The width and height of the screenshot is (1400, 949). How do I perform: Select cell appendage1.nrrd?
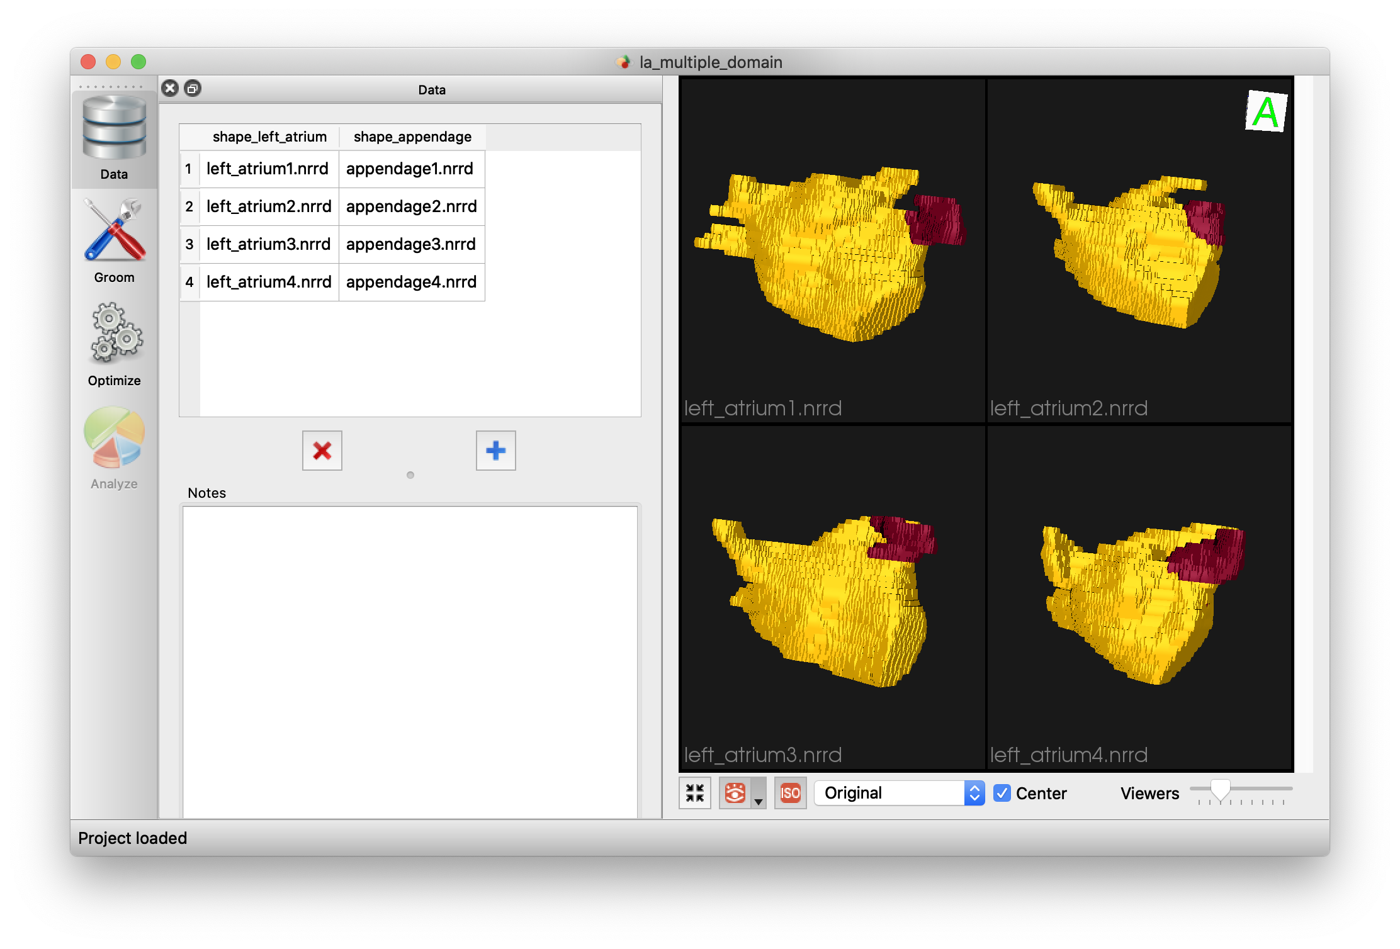(x=412, y=169)
